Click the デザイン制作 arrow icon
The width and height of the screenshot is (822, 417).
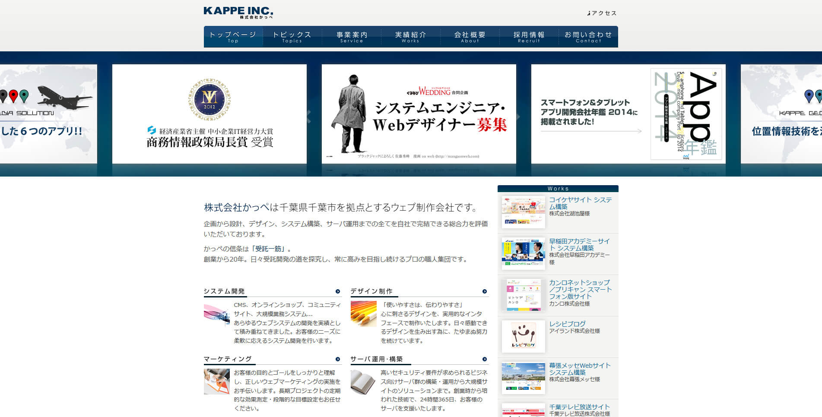[x=485, y=291]
